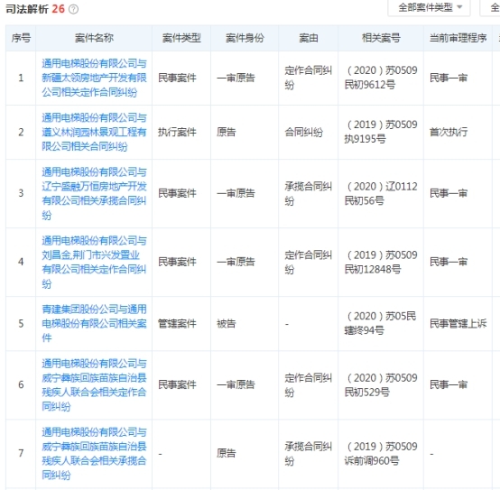Click the 司法解析 section title

(27, 9)
